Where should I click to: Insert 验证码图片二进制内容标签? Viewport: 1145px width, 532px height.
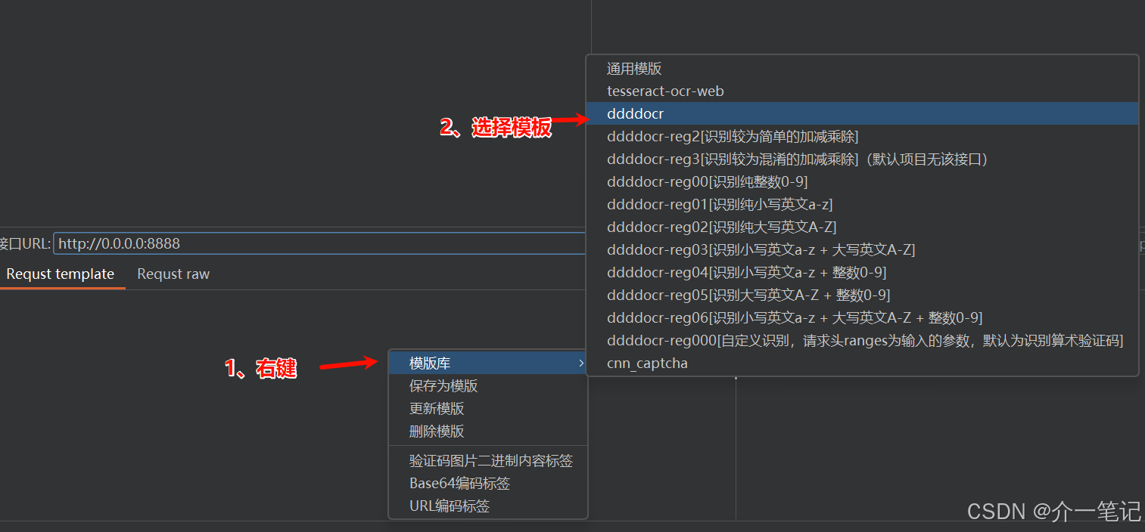point(488,461)
